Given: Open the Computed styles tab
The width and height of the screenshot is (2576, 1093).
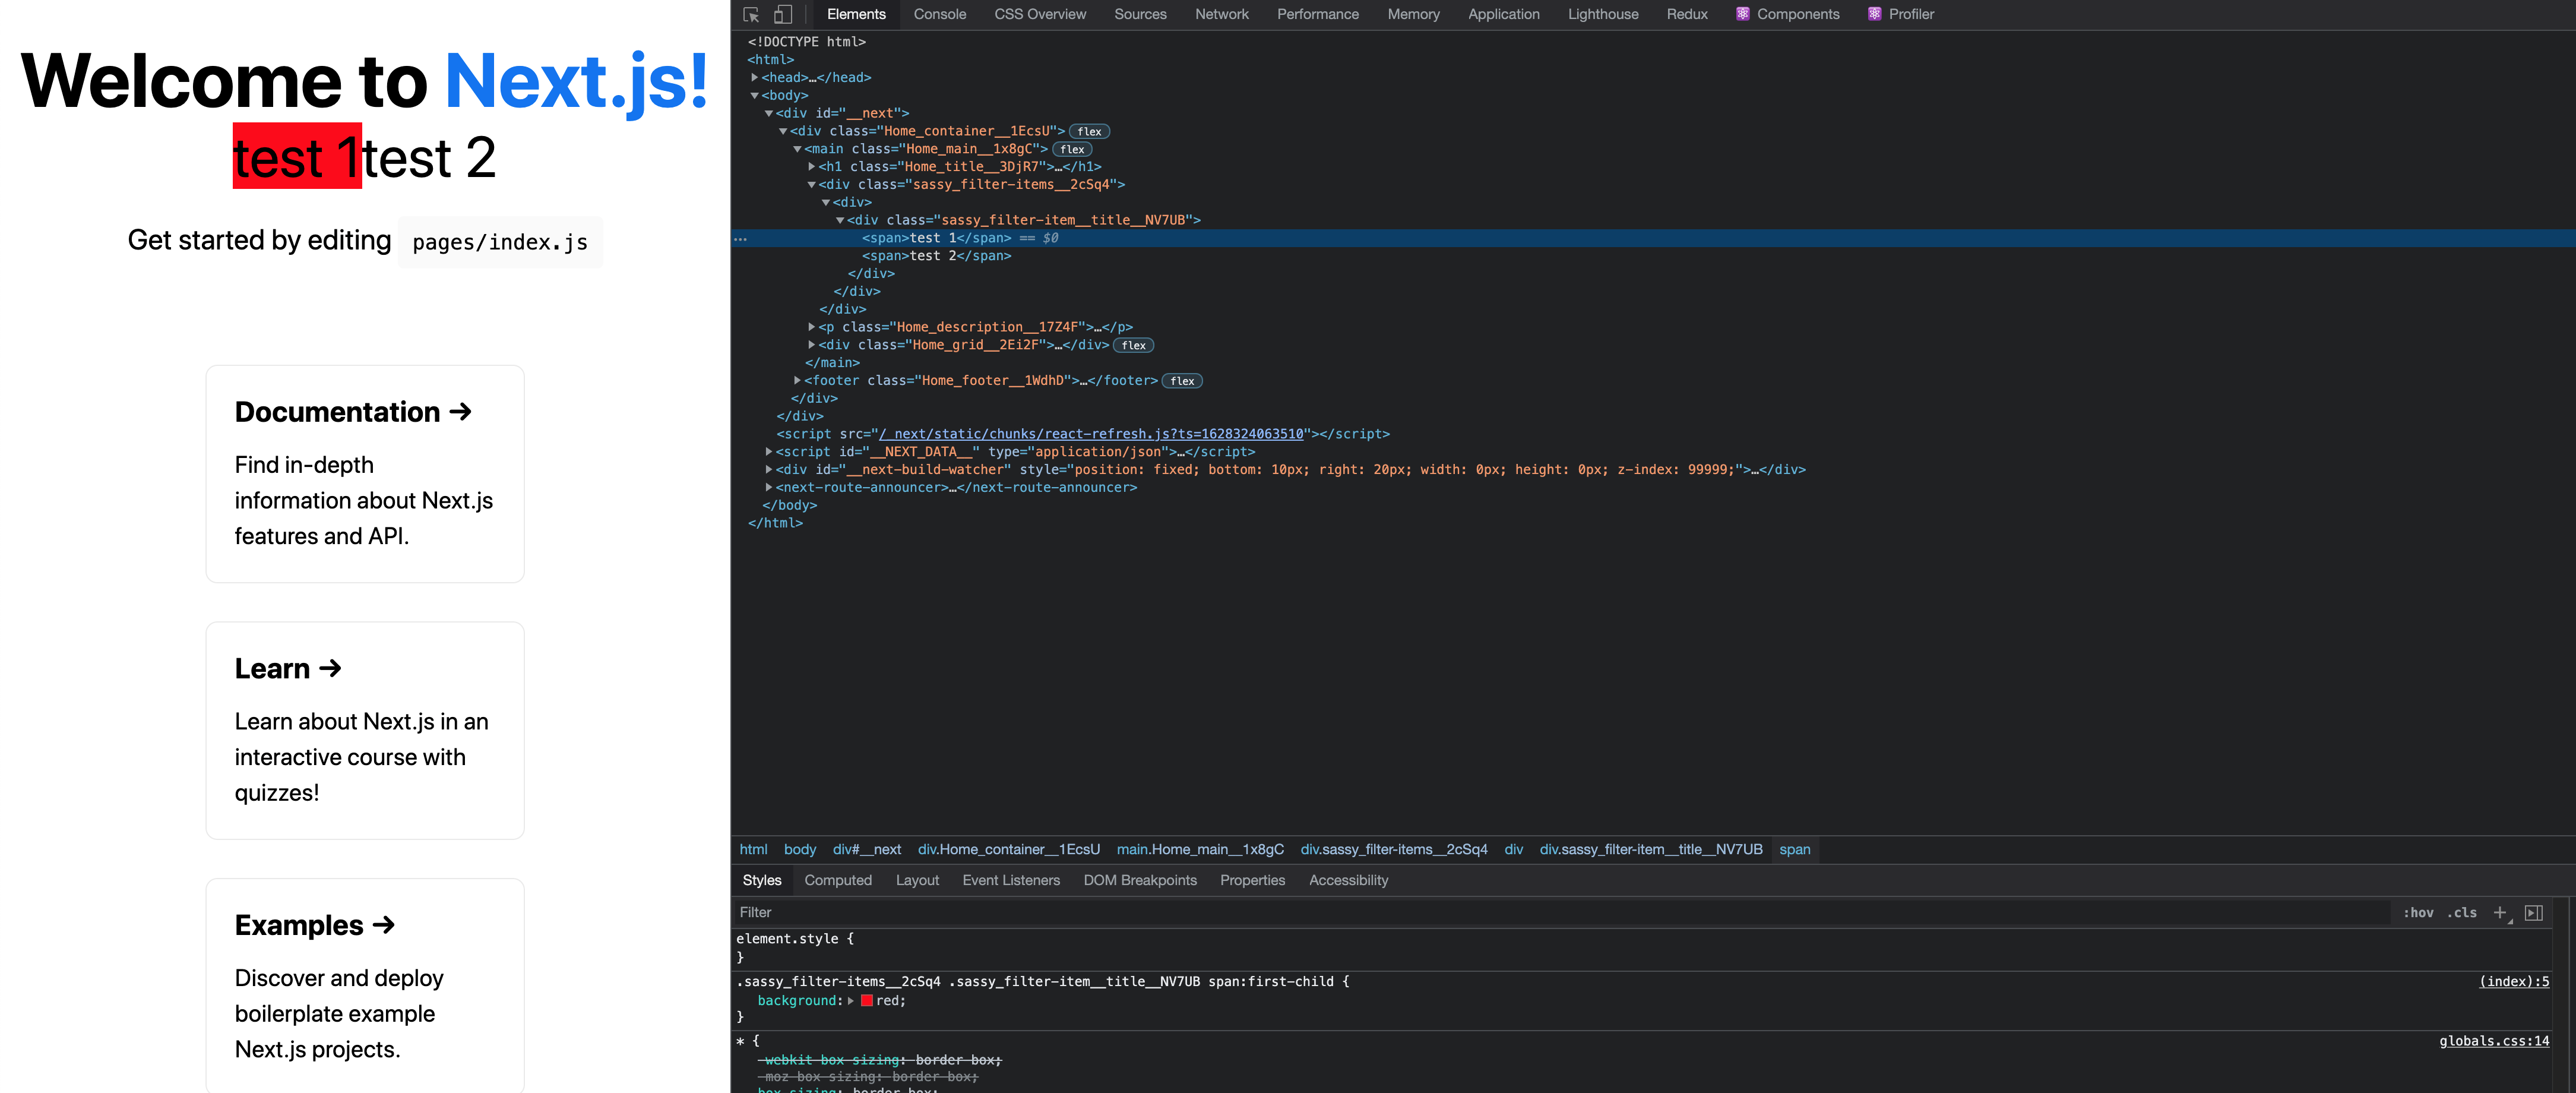Looking at the screenshot, I should [x=837, y=880].
